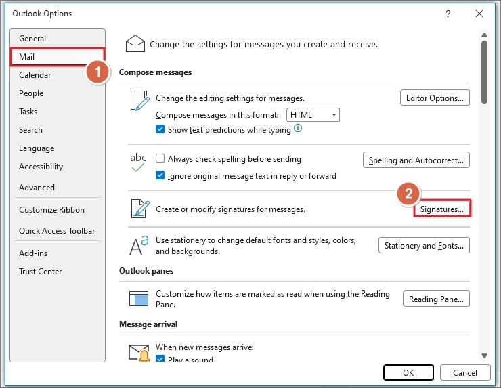
Task: Switch to the Accessibility category
Action: [x=58, y=166]
